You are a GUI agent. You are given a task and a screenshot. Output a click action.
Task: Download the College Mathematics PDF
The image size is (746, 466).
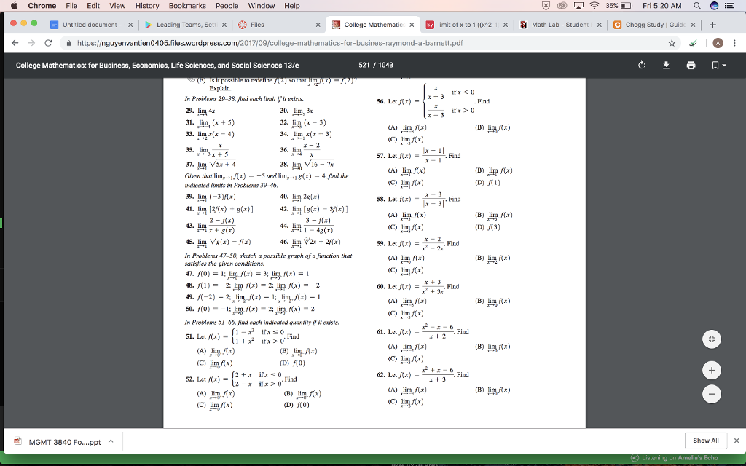tap(667, 66)
